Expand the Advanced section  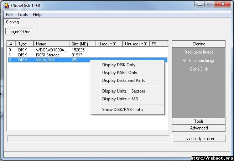199,128
